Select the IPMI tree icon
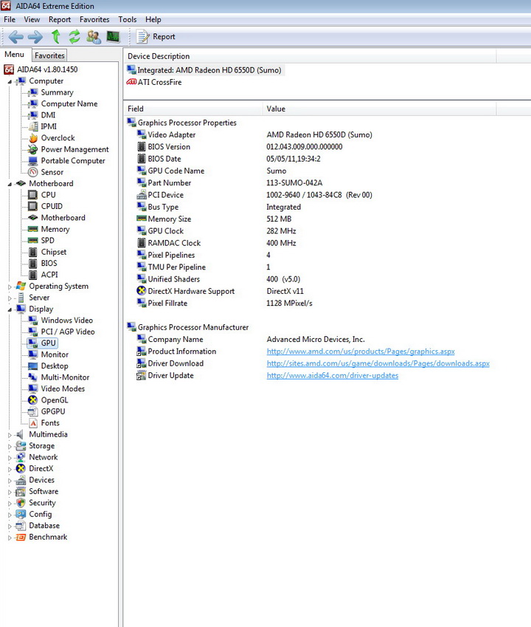This screenshot has height=627, width=531. [x=33, y=126]
